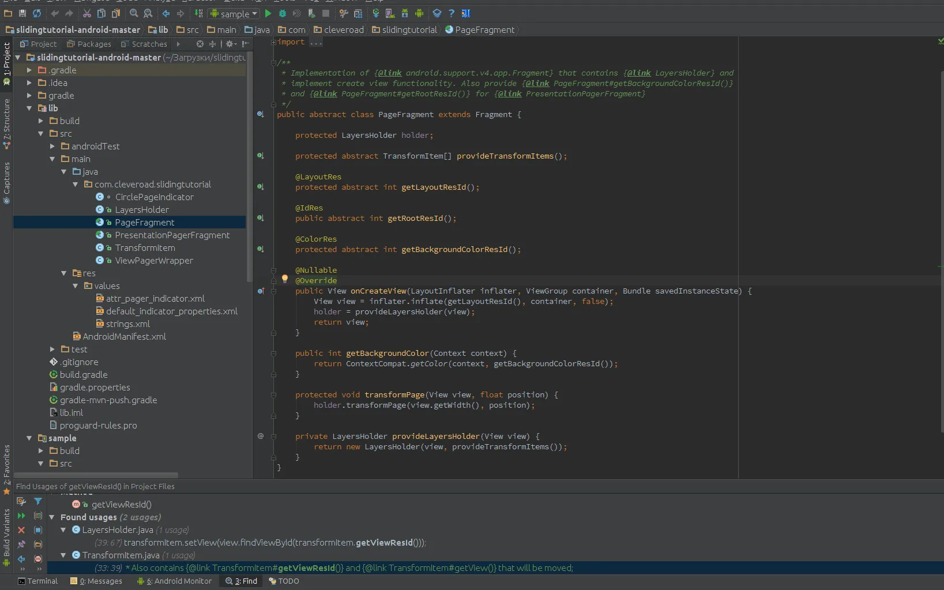
Task: Open the LayersHolder.java usage at 39:67
Action: tap(260, 543)
